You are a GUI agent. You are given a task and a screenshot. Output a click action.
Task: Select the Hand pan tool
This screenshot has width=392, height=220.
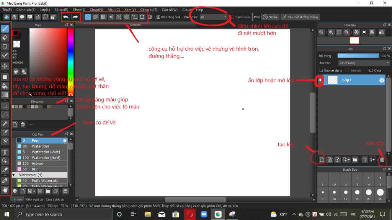coord(5,190)
